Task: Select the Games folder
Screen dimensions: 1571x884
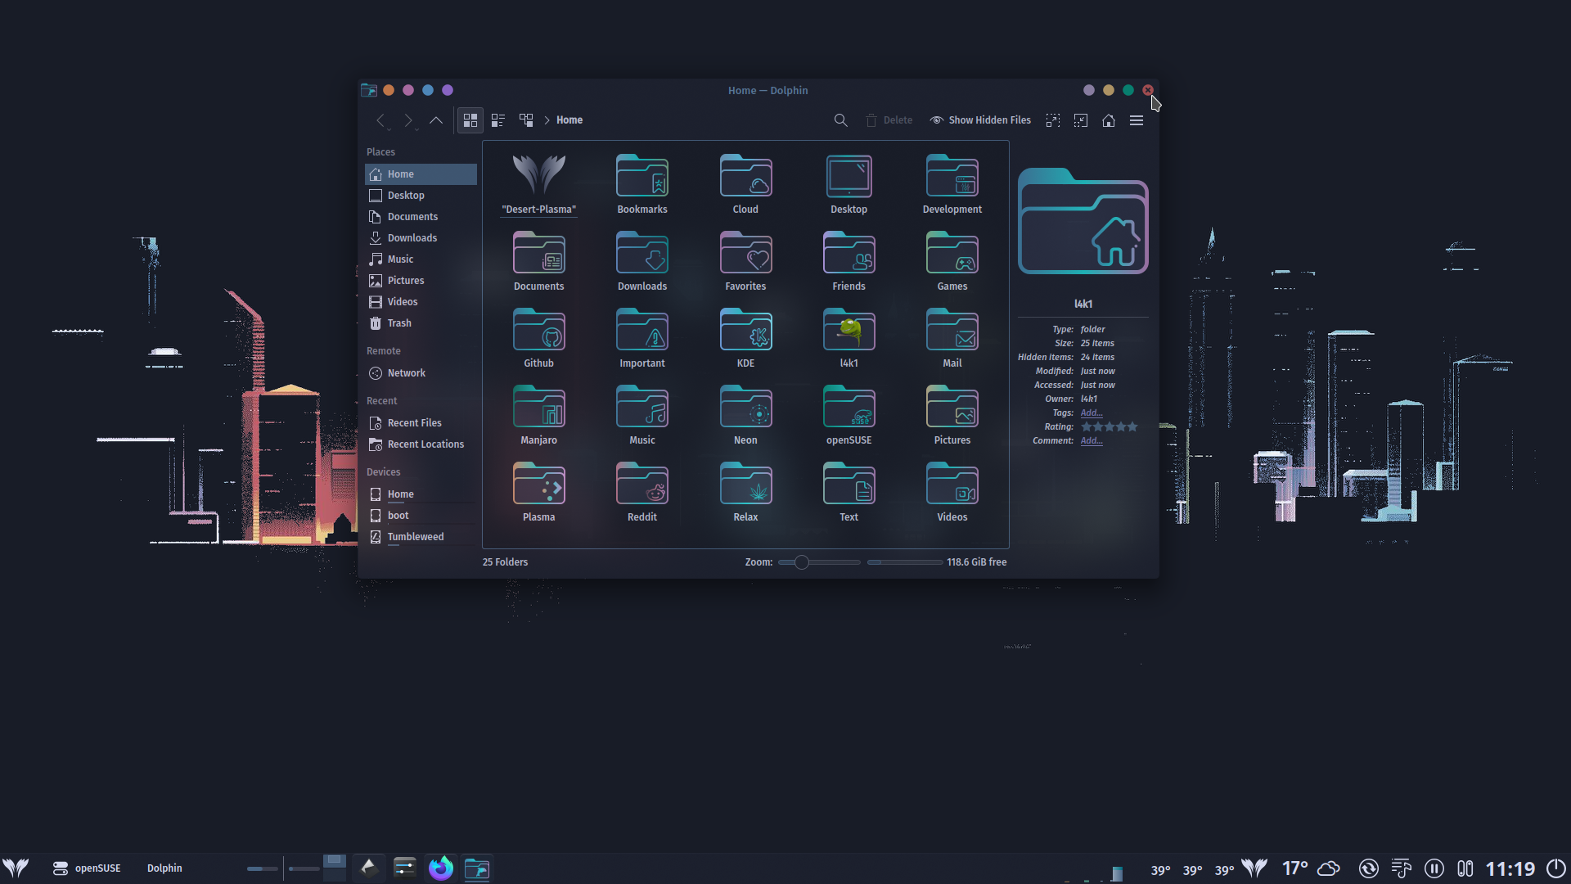Action: tap(952, 261)
